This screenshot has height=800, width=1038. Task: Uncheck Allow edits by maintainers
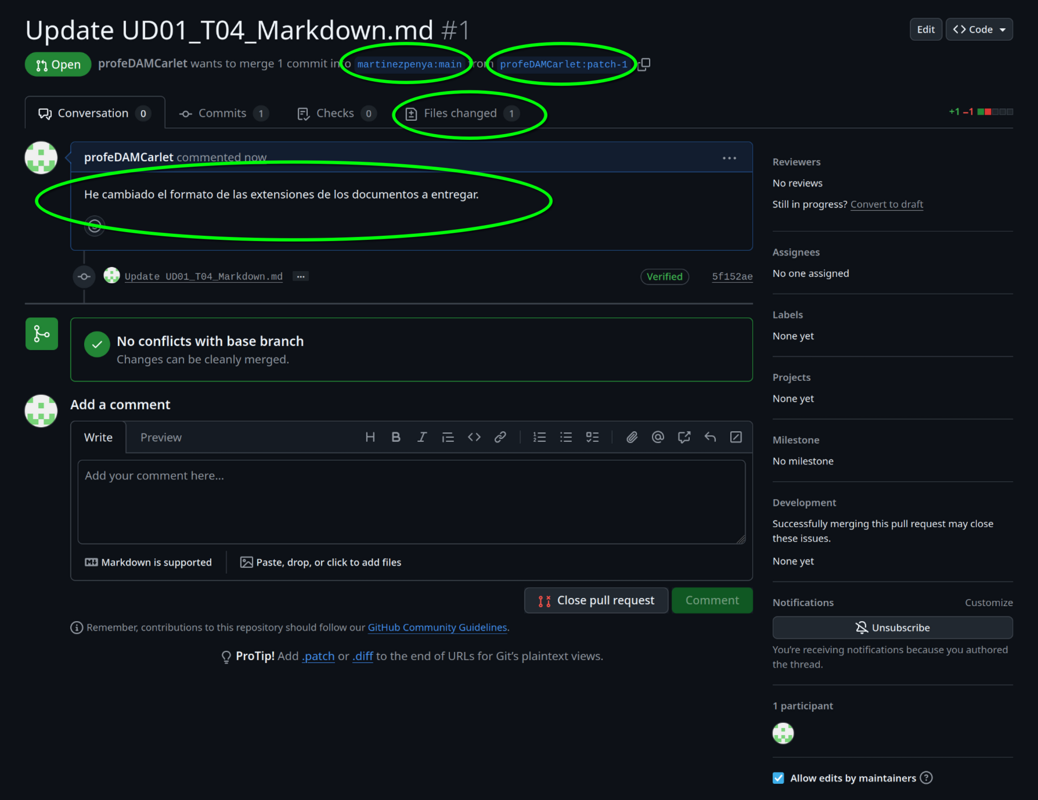click(778, 778)
